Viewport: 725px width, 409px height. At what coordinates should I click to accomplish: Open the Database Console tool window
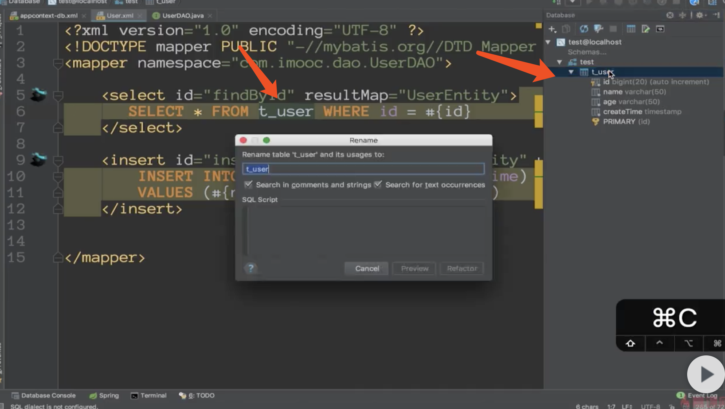point(43,395)
